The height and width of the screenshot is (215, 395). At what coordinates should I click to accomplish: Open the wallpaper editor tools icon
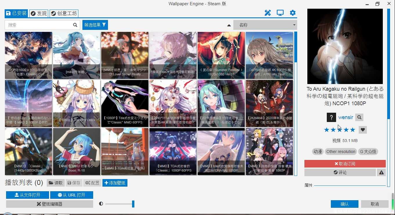(x=268, y=13)
